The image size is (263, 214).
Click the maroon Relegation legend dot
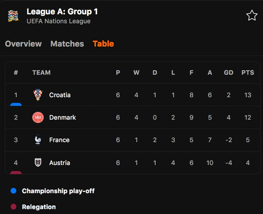pyautogui.click(x=13, y=207)
